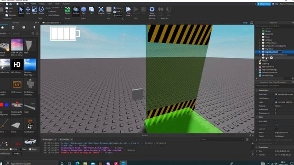Select the Classic Baseplate document tab

(x=52, y=23)
